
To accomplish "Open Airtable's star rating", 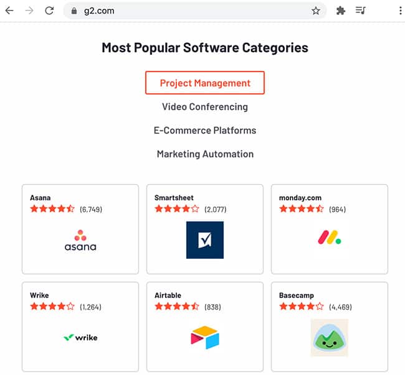I will [177, 307].
